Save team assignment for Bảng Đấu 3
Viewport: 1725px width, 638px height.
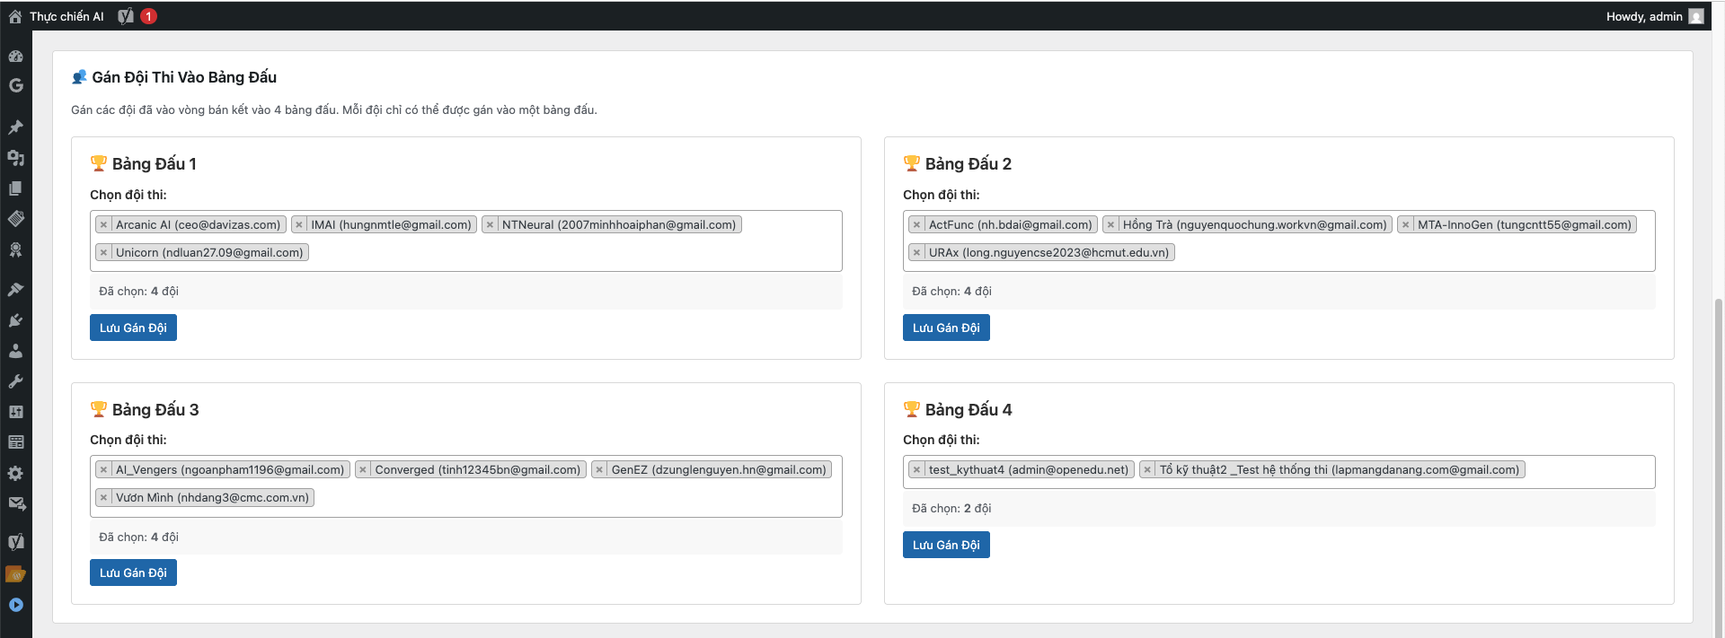point(133,572)
